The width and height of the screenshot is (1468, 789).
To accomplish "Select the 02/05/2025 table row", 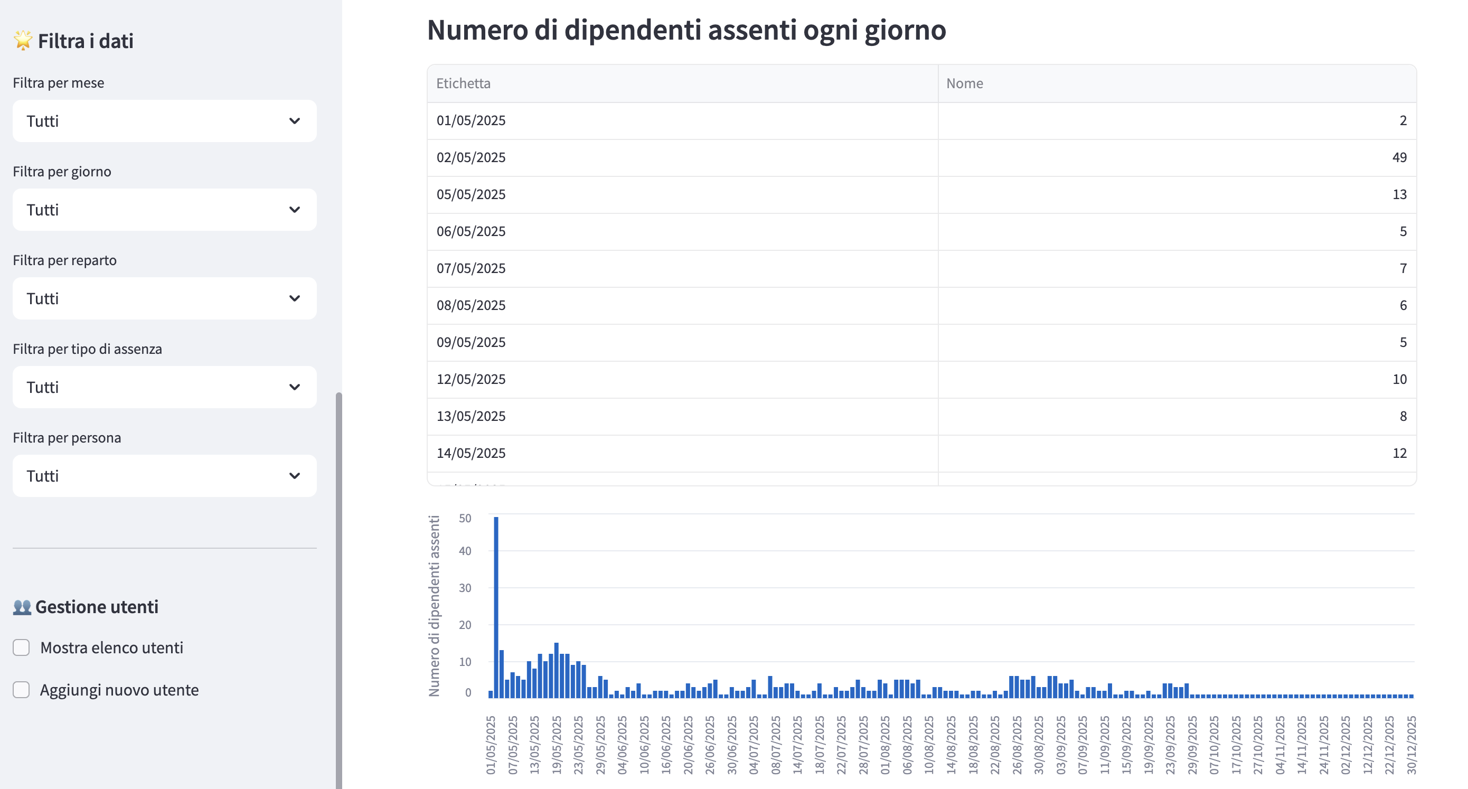I will click(x=470, y=157).
